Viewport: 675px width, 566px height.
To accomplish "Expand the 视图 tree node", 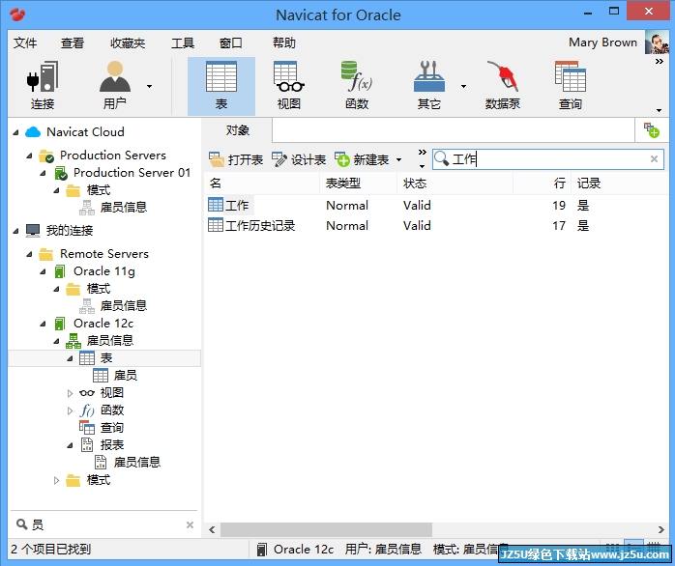I will tap(70, 393).
